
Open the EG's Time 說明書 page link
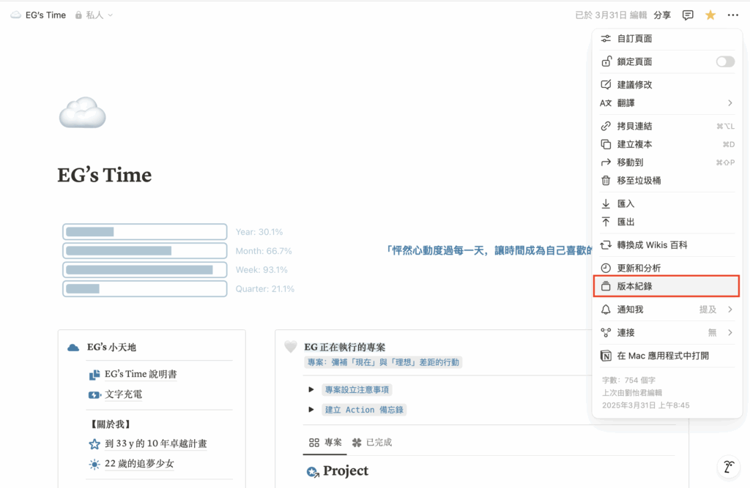click(x=140, y=374)
